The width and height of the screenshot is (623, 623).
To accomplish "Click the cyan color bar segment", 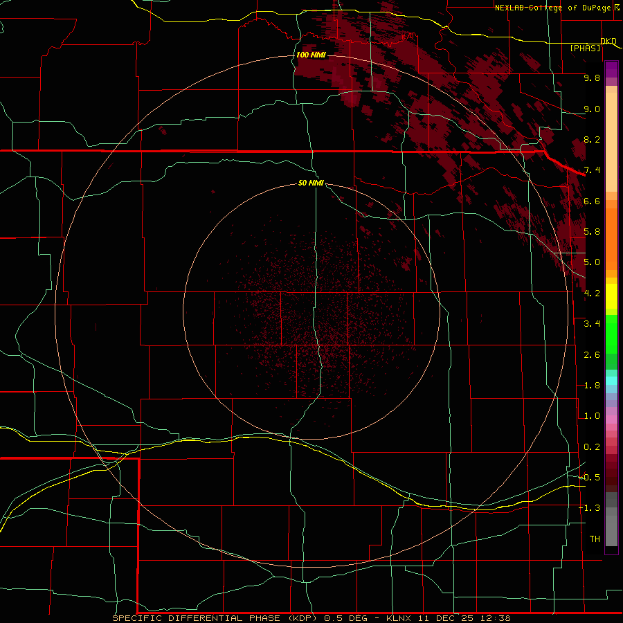I will pos(611,381).
